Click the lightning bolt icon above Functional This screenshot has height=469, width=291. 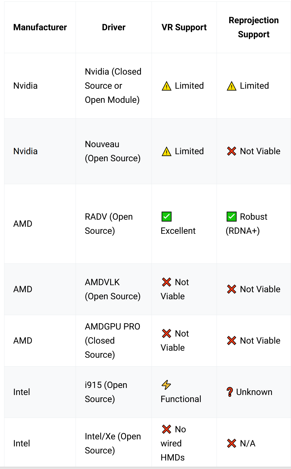pos(166,385)
